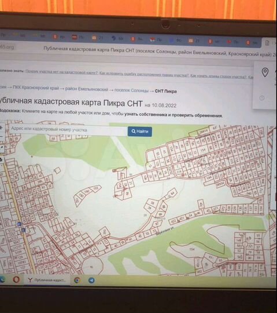277x313 pixels.
Task: Zoom in the map with plus button
Action: 1,128
